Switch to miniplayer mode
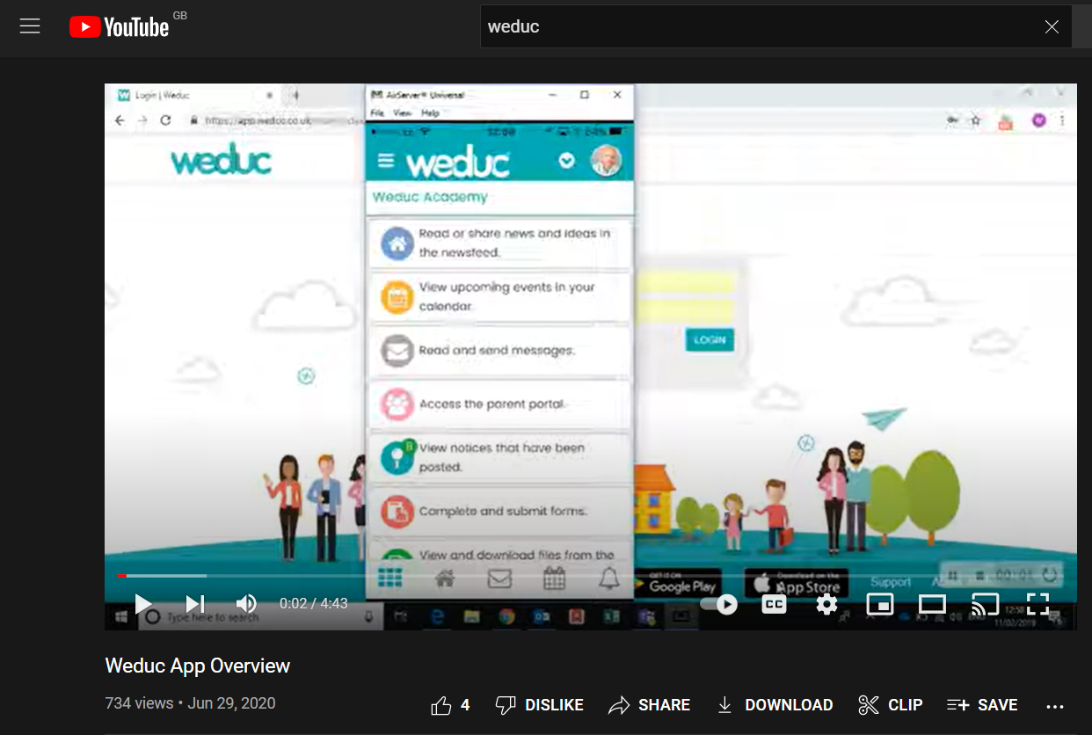 click(879, 604)
